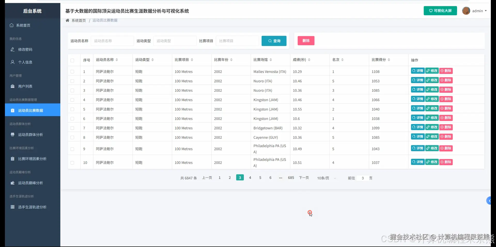View 详情 for row 2 (score 1053)
This screenshot has height=247, width=496.
point(418,80)
